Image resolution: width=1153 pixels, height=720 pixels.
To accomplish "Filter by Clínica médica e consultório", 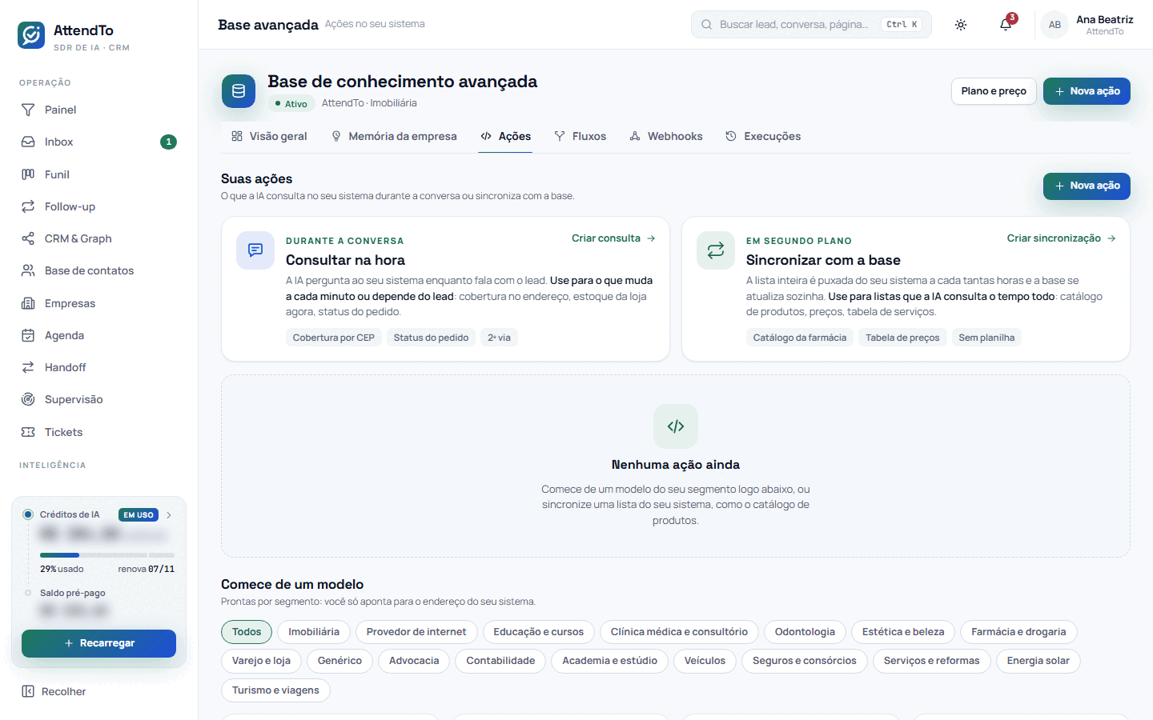I will (679, 632).
